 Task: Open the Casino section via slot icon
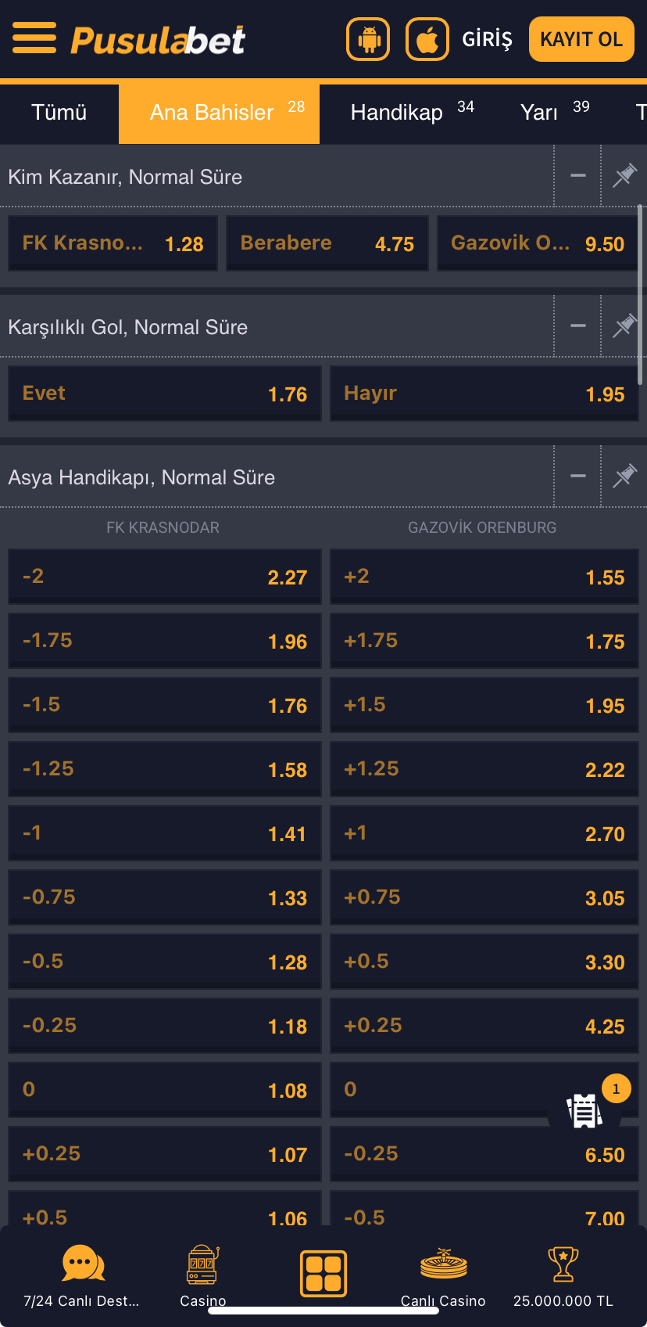tap(202, 1264)
